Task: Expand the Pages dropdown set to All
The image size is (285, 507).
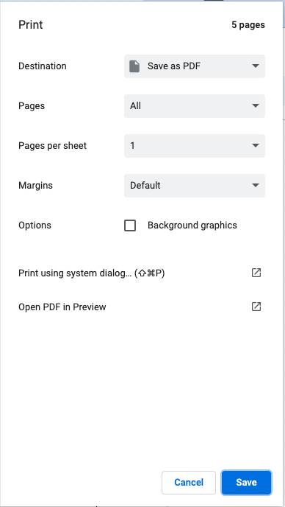Action: [195, 106]
